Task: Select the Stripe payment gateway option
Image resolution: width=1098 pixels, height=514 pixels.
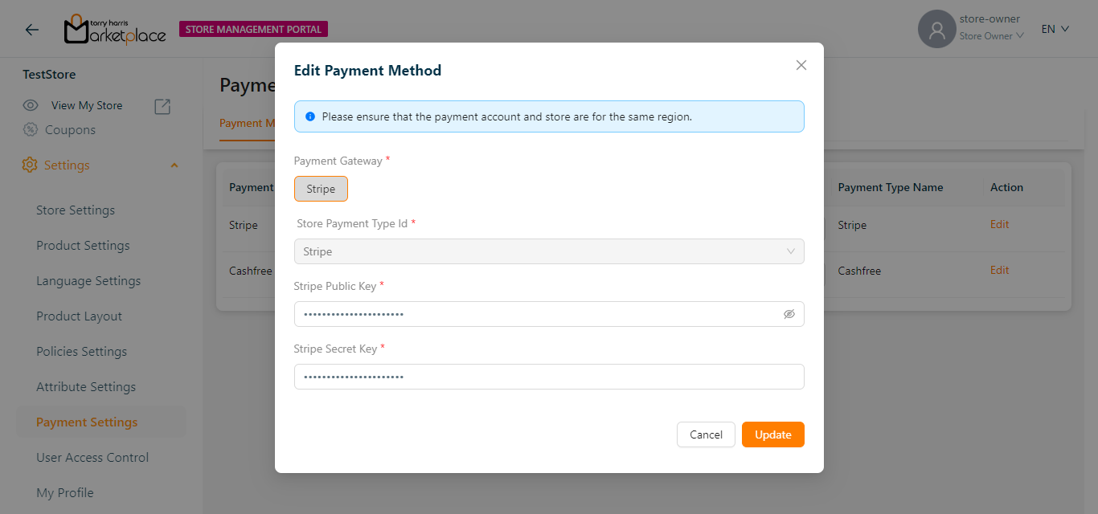Action: click(x=321, y=189)
